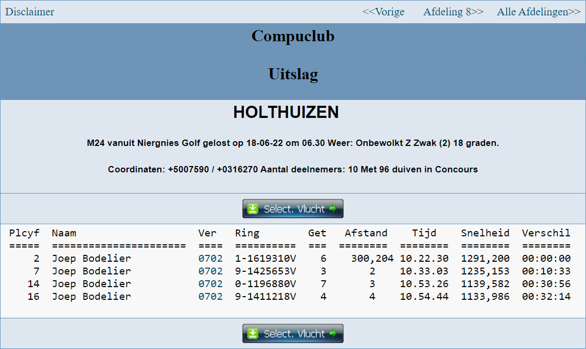Click Joep Bodelier name in place 2 row

tap(91, 258)
